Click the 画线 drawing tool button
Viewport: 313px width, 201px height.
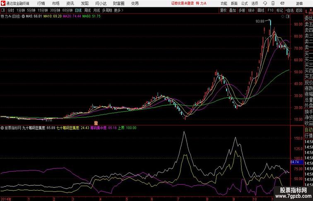pos(261,10)
